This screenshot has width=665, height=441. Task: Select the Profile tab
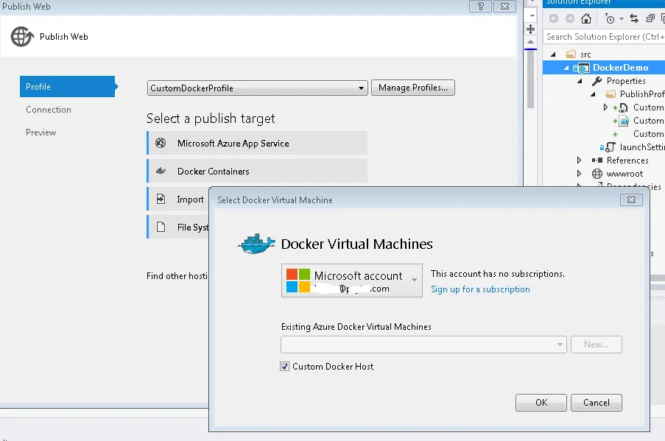pos(68,86)
